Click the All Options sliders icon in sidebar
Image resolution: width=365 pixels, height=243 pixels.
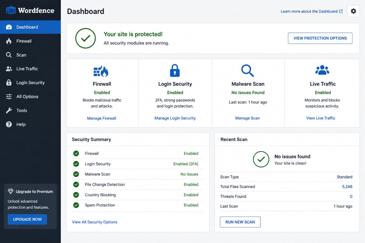point(9,97)
